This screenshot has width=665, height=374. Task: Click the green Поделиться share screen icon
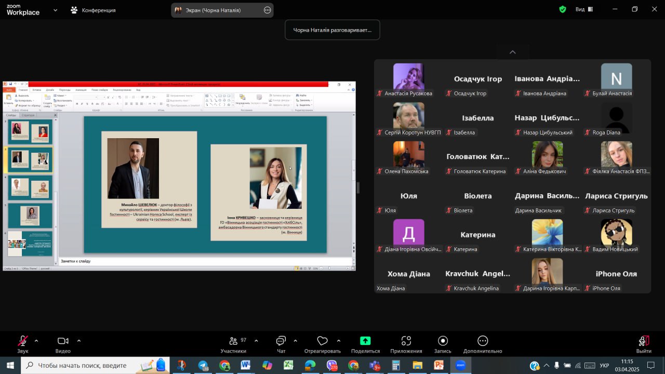[x=365, y=341]
